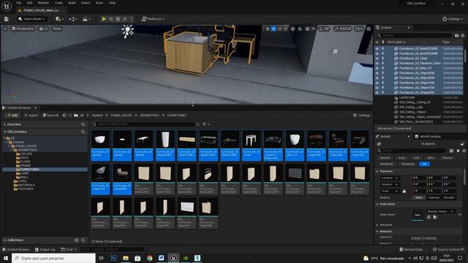The height and width of the screenshot is (263, 468).
Task: Open the File menu
Action: (18, 3)
